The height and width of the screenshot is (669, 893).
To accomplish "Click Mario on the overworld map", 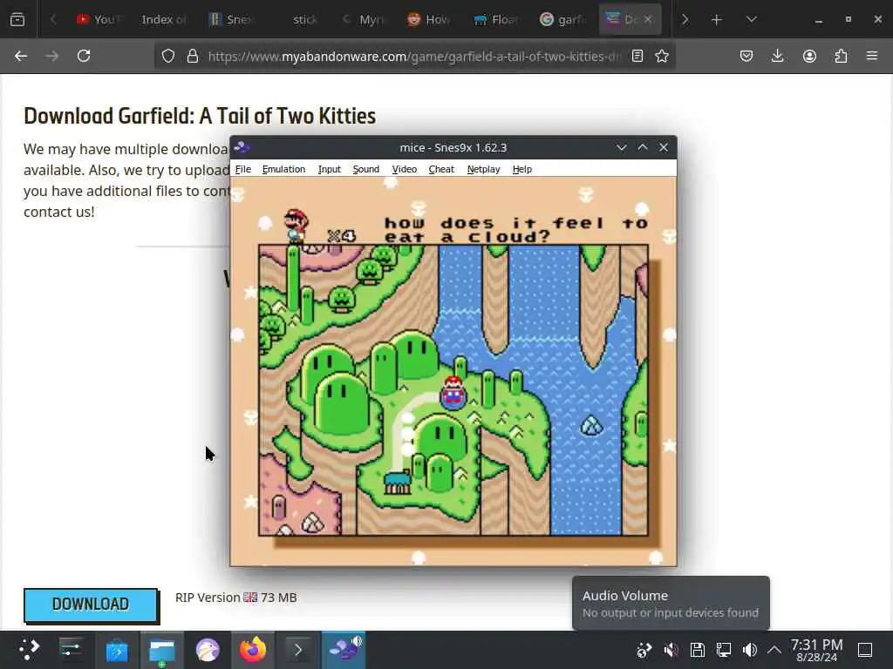I will coord(453,391).
